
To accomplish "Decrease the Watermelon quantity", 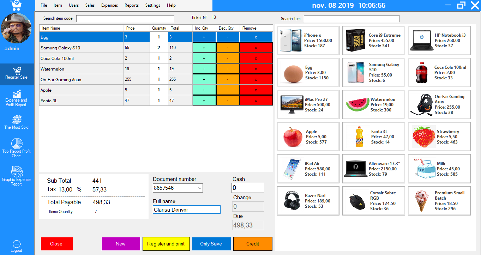I will [228, 69].
